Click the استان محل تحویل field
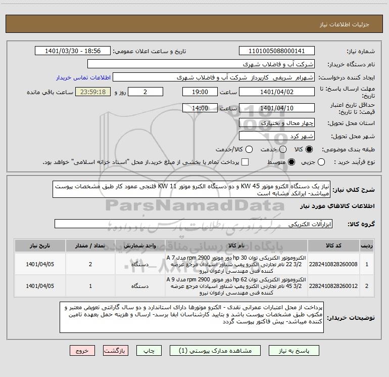The image size is (389, 377). click(x=277, y=123)
